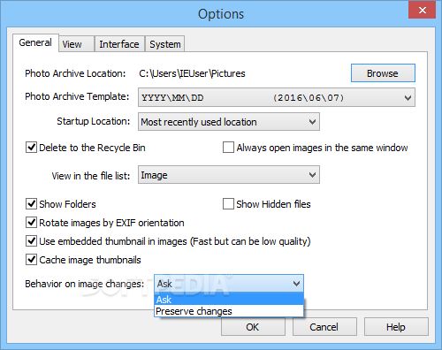
Task: Open Help for the Options dialog
Action: coord(396,327)
